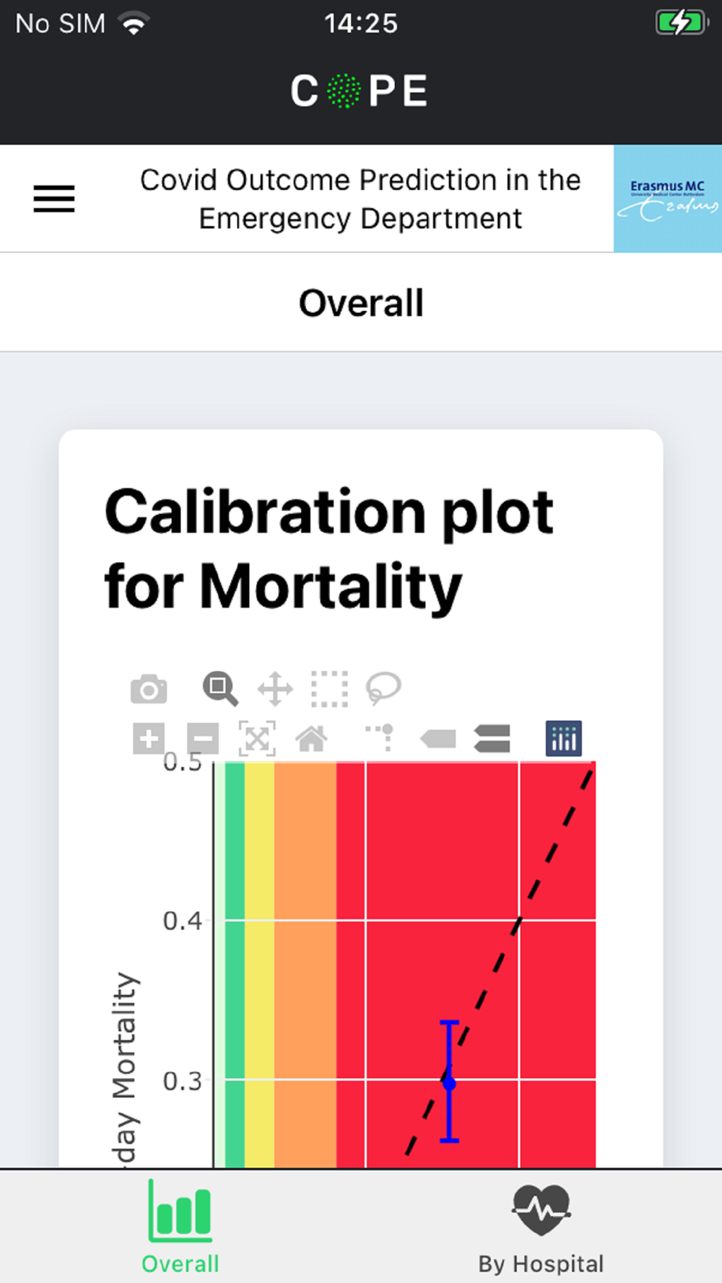Select the Zoom magnifier tool
Screen dimensions: 722x1283
(220, 688)
